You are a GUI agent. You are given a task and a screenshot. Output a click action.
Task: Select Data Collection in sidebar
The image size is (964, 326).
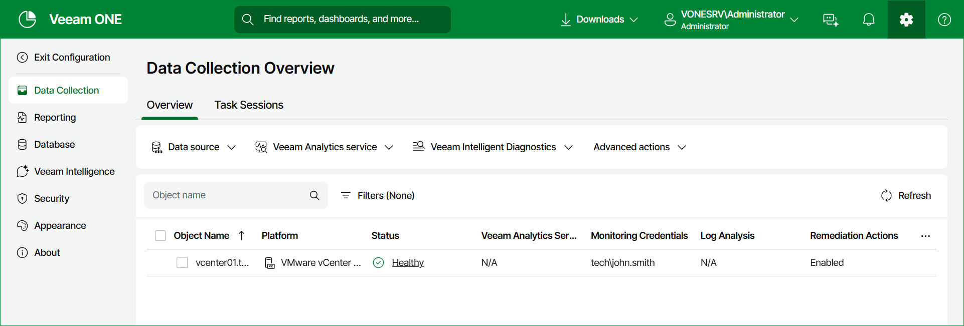68,90
